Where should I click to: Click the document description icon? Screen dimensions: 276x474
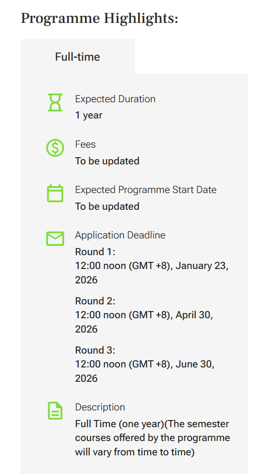(x=55, y=410)
